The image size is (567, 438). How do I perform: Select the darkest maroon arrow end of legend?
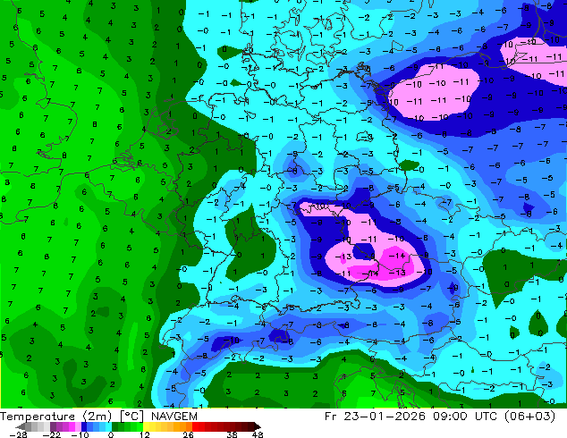(257, 426)
